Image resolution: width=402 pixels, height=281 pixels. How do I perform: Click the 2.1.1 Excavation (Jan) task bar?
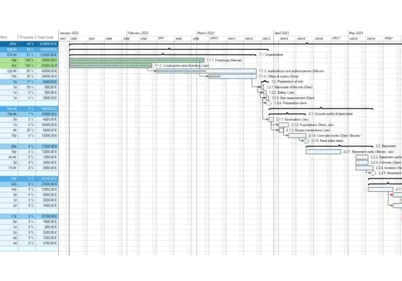tap(271, 119)
